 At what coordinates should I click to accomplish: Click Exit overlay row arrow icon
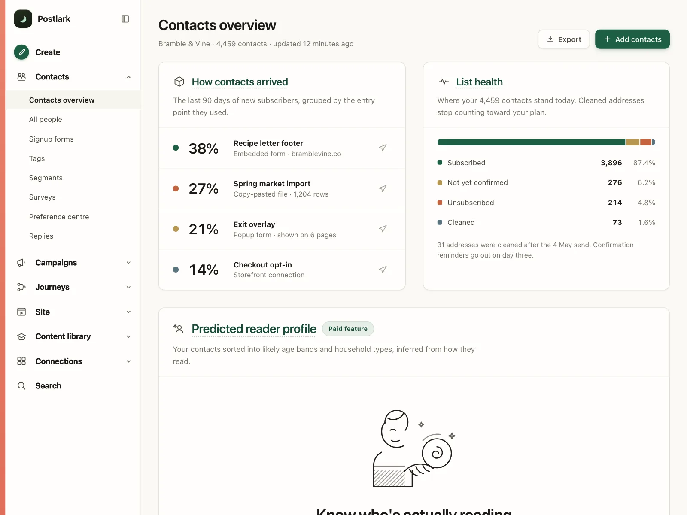coord(383,229)
